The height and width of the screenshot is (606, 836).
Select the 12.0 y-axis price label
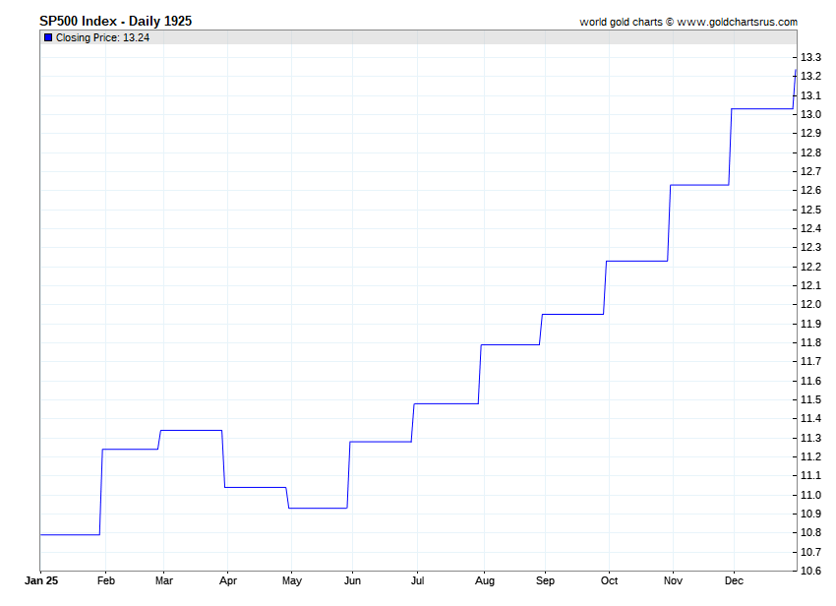pyautogui.click(x=810, y=305)
